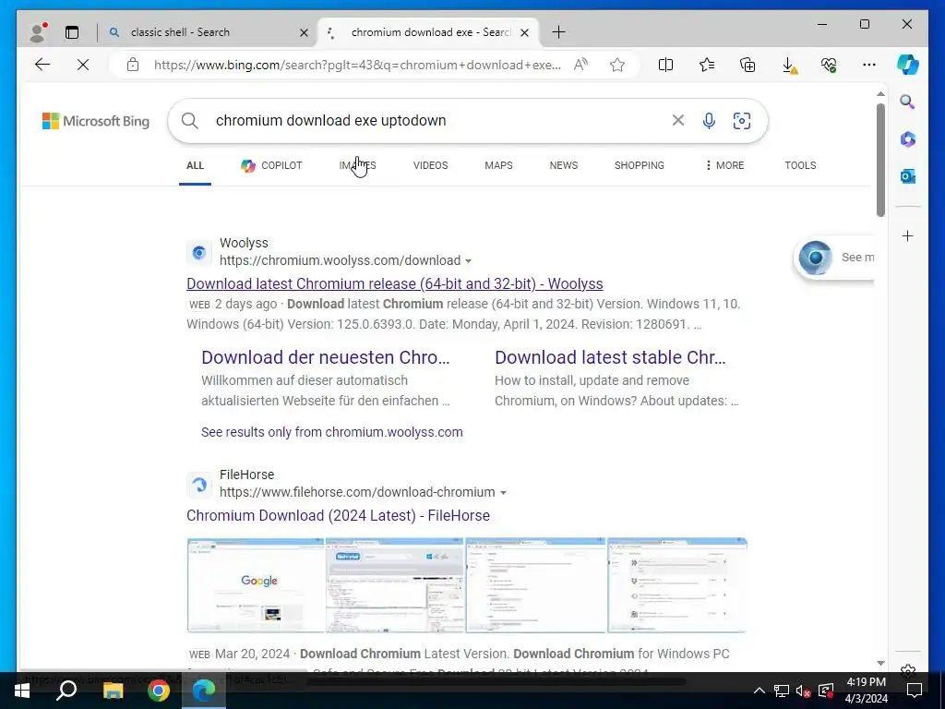Viewport: 945px width, 709px height.
Task: Open the Copilot sidebar icon
Action: 908,65
